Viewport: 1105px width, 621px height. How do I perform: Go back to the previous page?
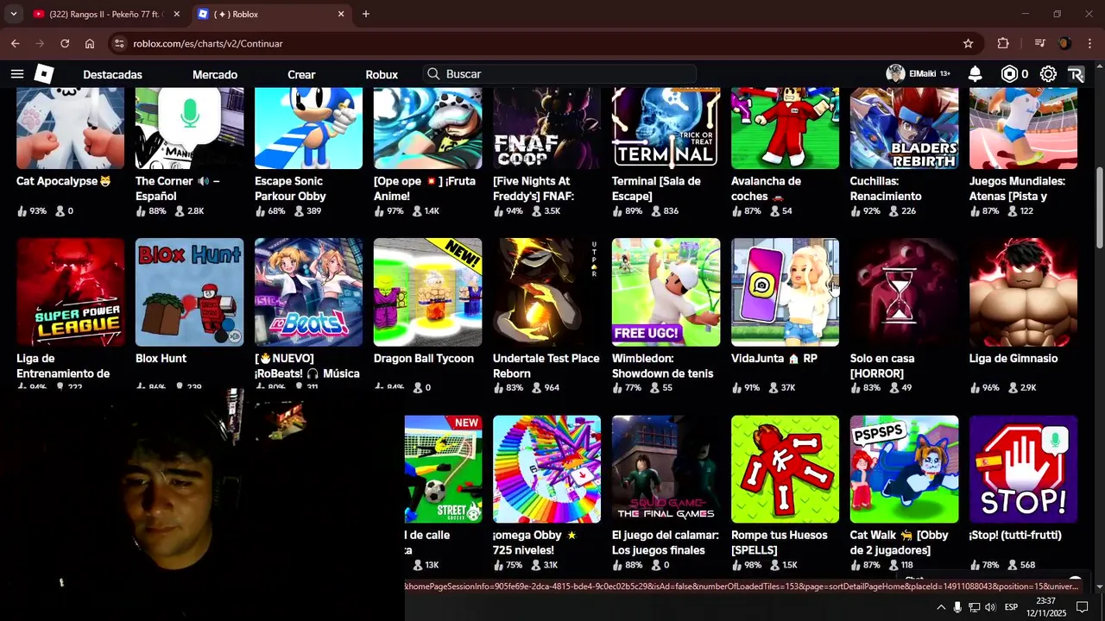[15, 43]
